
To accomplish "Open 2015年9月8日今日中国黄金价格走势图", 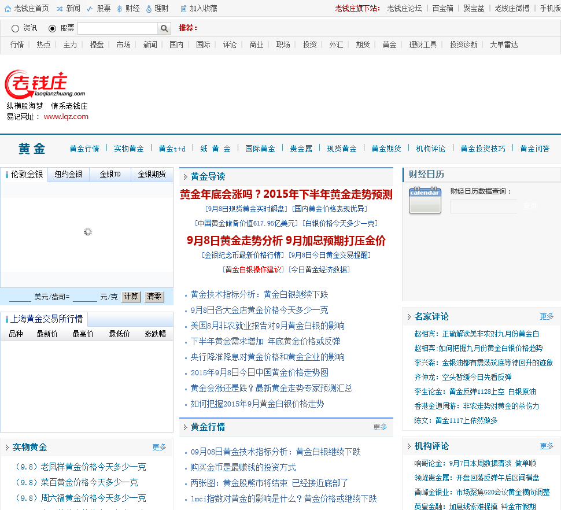I will 260,372.
